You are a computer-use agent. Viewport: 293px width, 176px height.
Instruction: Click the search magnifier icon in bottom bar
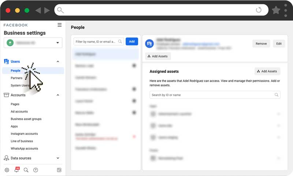pos(26,170)
